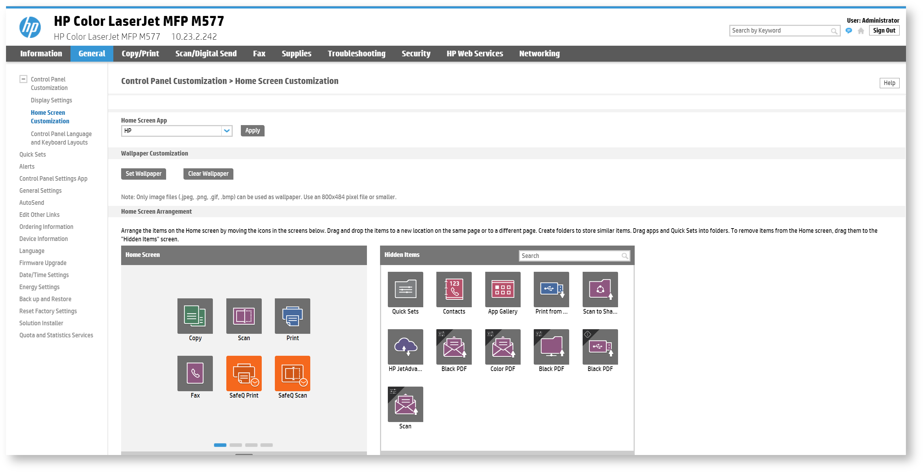The height and width of the screenshot is (472, 923).
Task: Open the Scan/Digital Send tab
Action: click(206, 54)
